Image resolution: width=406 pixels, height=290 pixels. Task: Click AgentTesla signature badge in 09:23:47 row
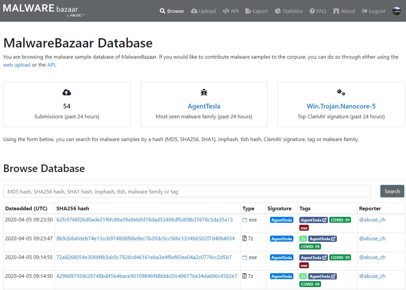282,239
